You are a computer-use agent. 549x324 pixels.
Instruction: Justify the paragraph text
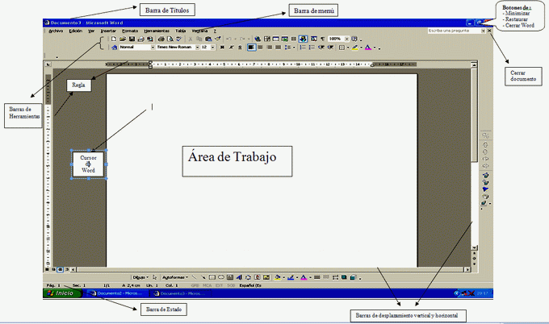278,48
